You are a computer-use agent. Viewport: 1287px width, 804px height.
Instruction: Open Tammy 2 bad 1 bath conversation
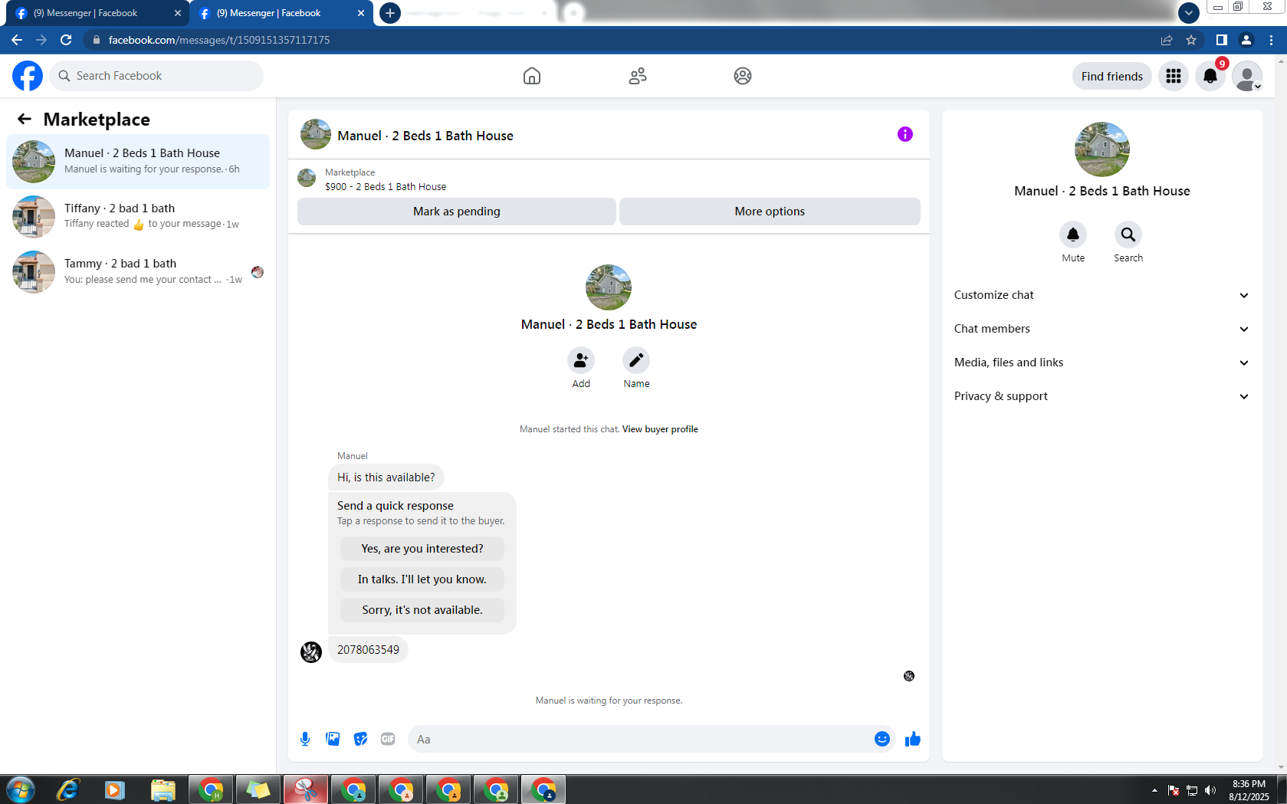(x=138, y=272)
